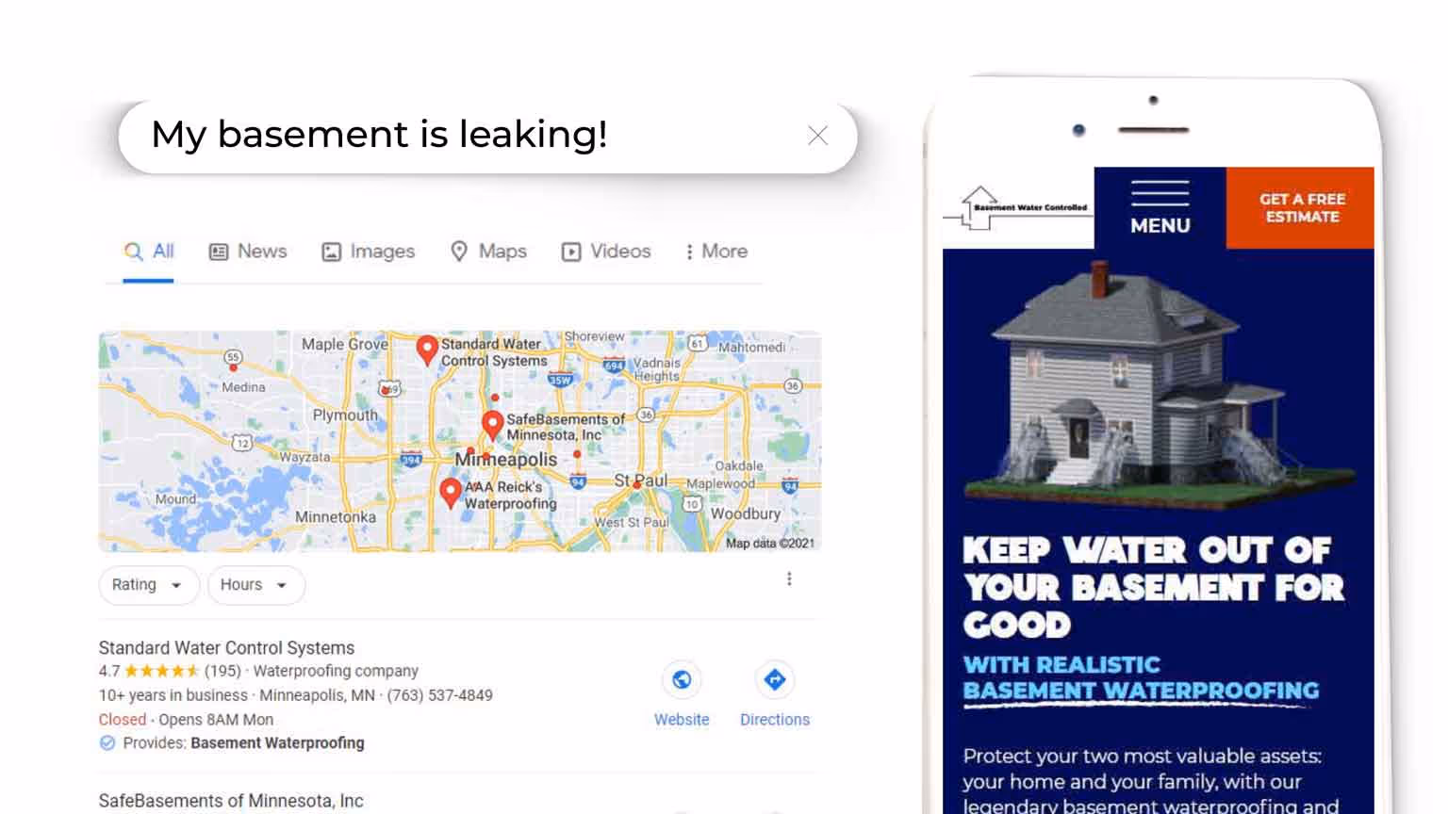
Task: Select the All search tab
Action: 149,252
